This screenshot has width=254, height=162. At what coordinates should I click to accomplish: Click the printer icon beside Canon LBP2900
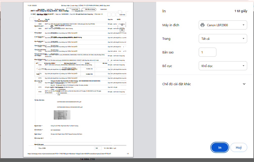[202, 25]
